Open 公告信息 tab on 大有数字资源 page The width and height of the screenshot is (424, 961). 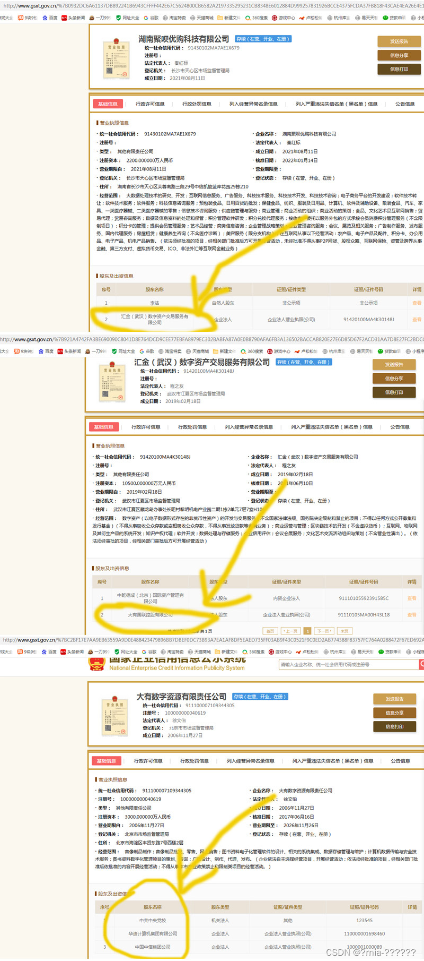coord(401,761)
